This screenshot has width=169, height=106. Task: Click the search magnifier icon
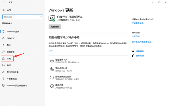click(x=41, y=17)
